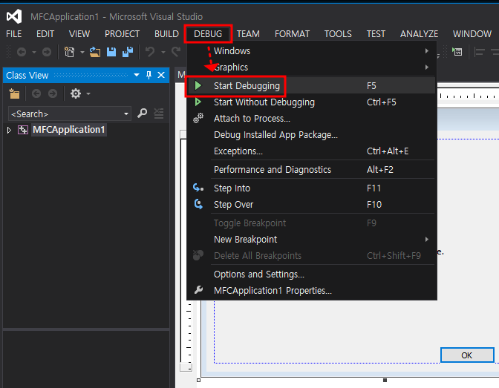The width and height of the screenshot is (499, 388).
Task: Click the Undo toolbar icon
Action: (150, 51)
